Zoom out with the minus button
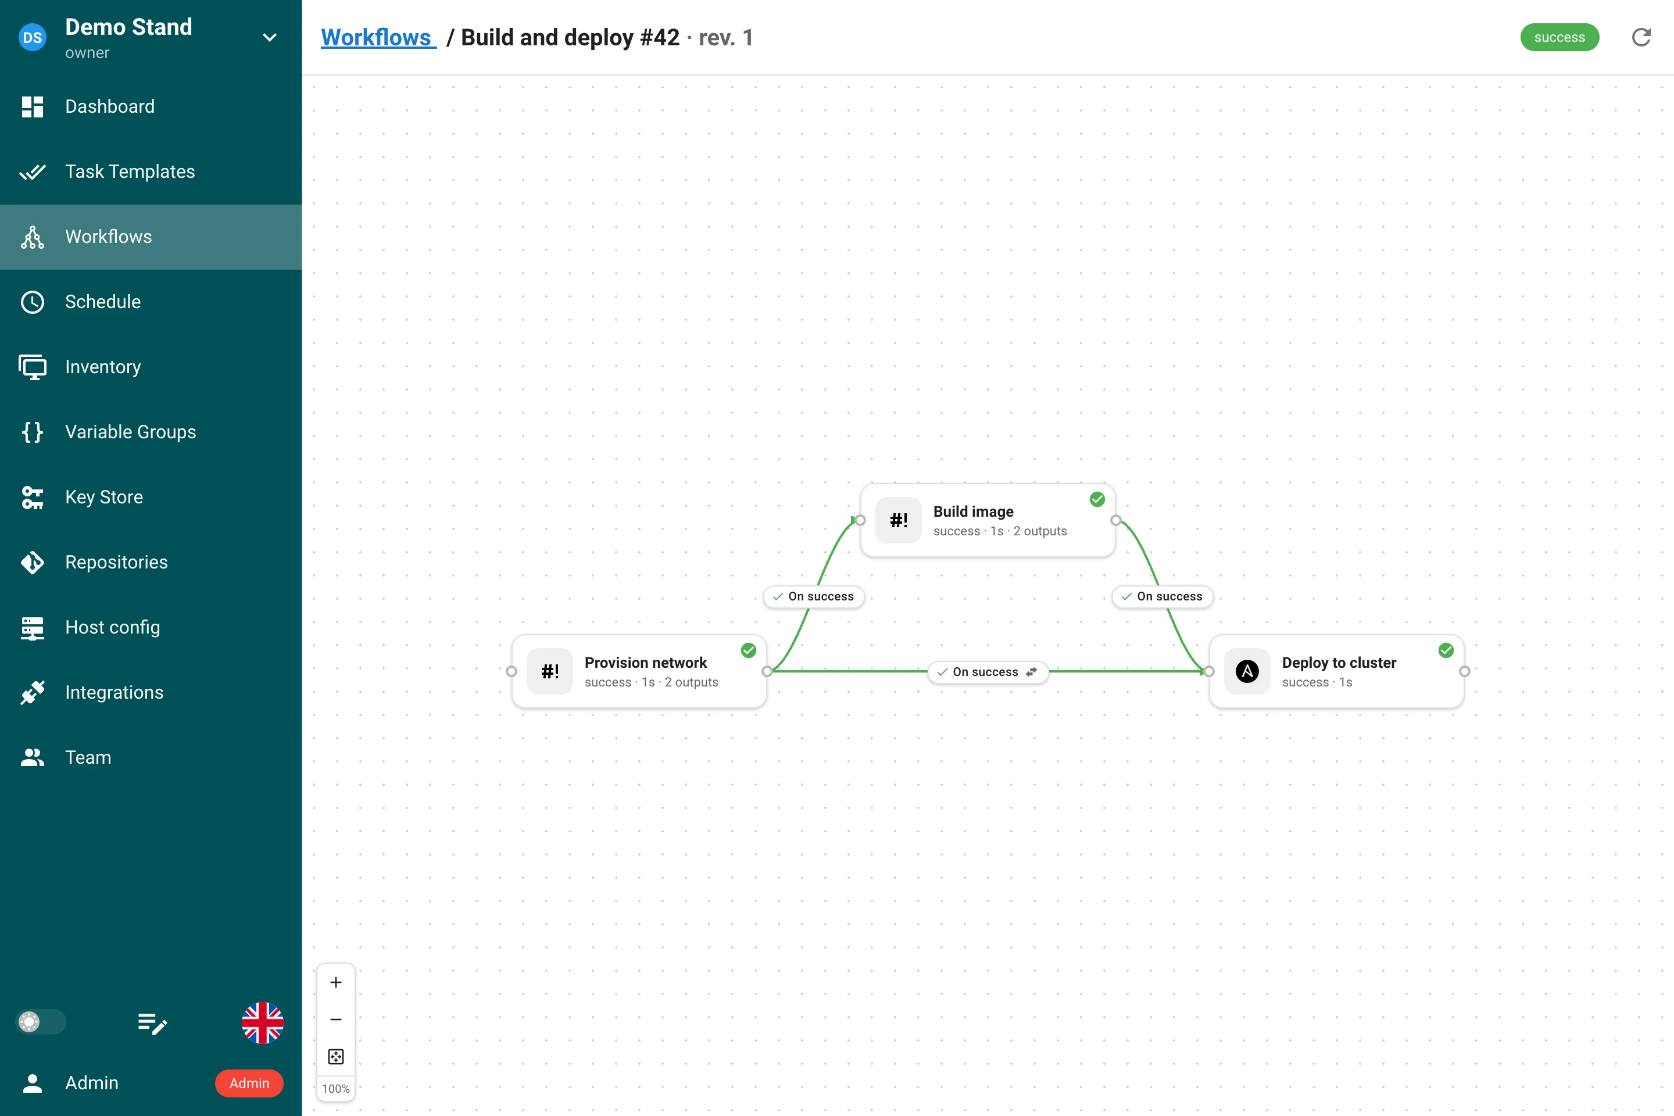 336,1019
